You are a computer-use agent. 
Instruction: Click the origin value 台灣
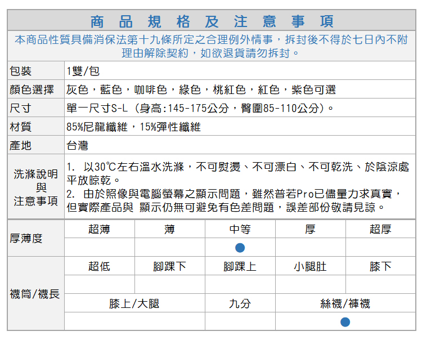(x=78, y=145)
